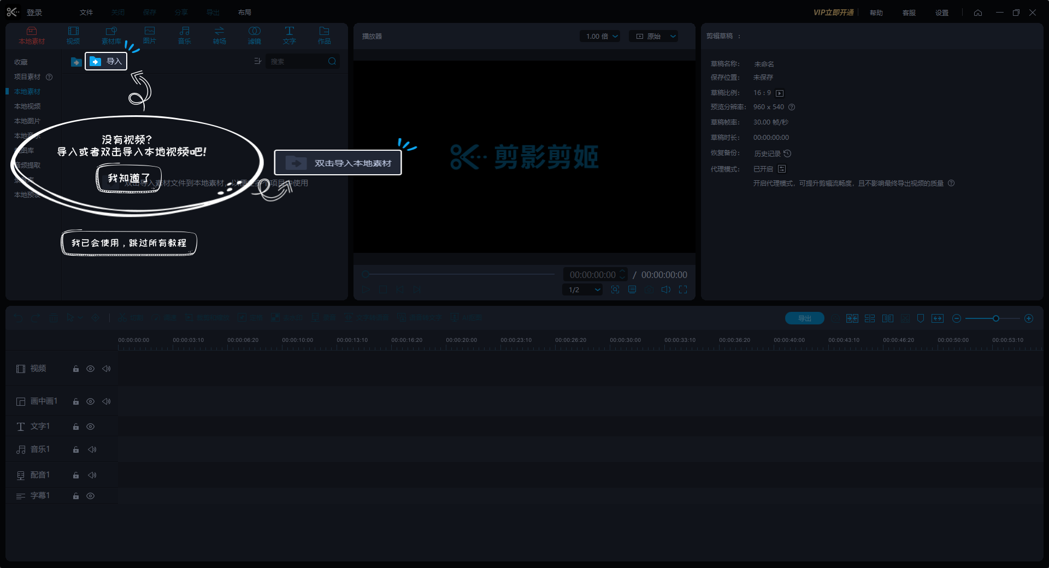Zoom in the timeline with plus
1049x568 pixels.
[1029, 318]
